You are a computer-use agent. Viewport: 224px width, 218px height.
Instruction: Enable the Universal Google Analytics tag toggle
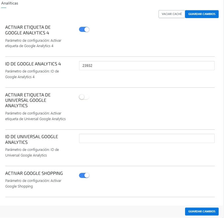coord(84,97)
